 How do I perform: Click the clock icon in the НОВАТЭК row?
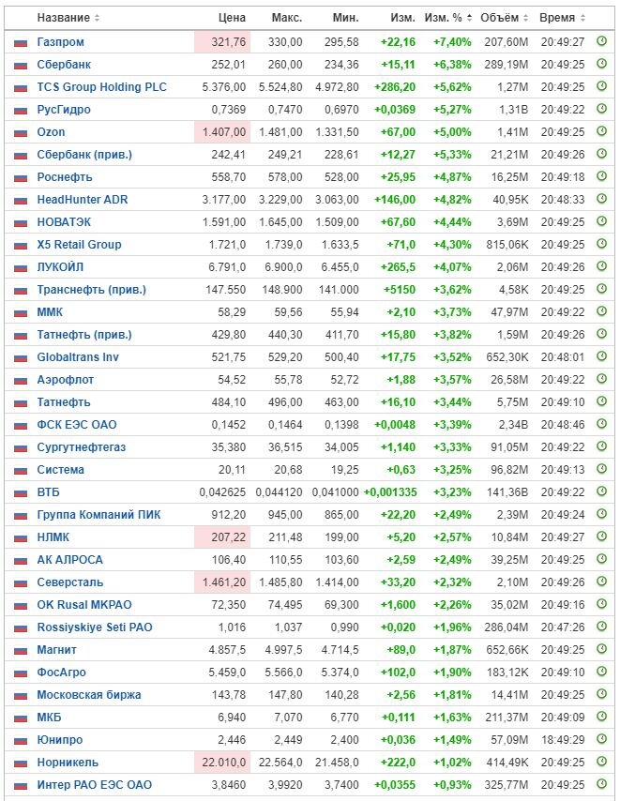tap(601, 220)
